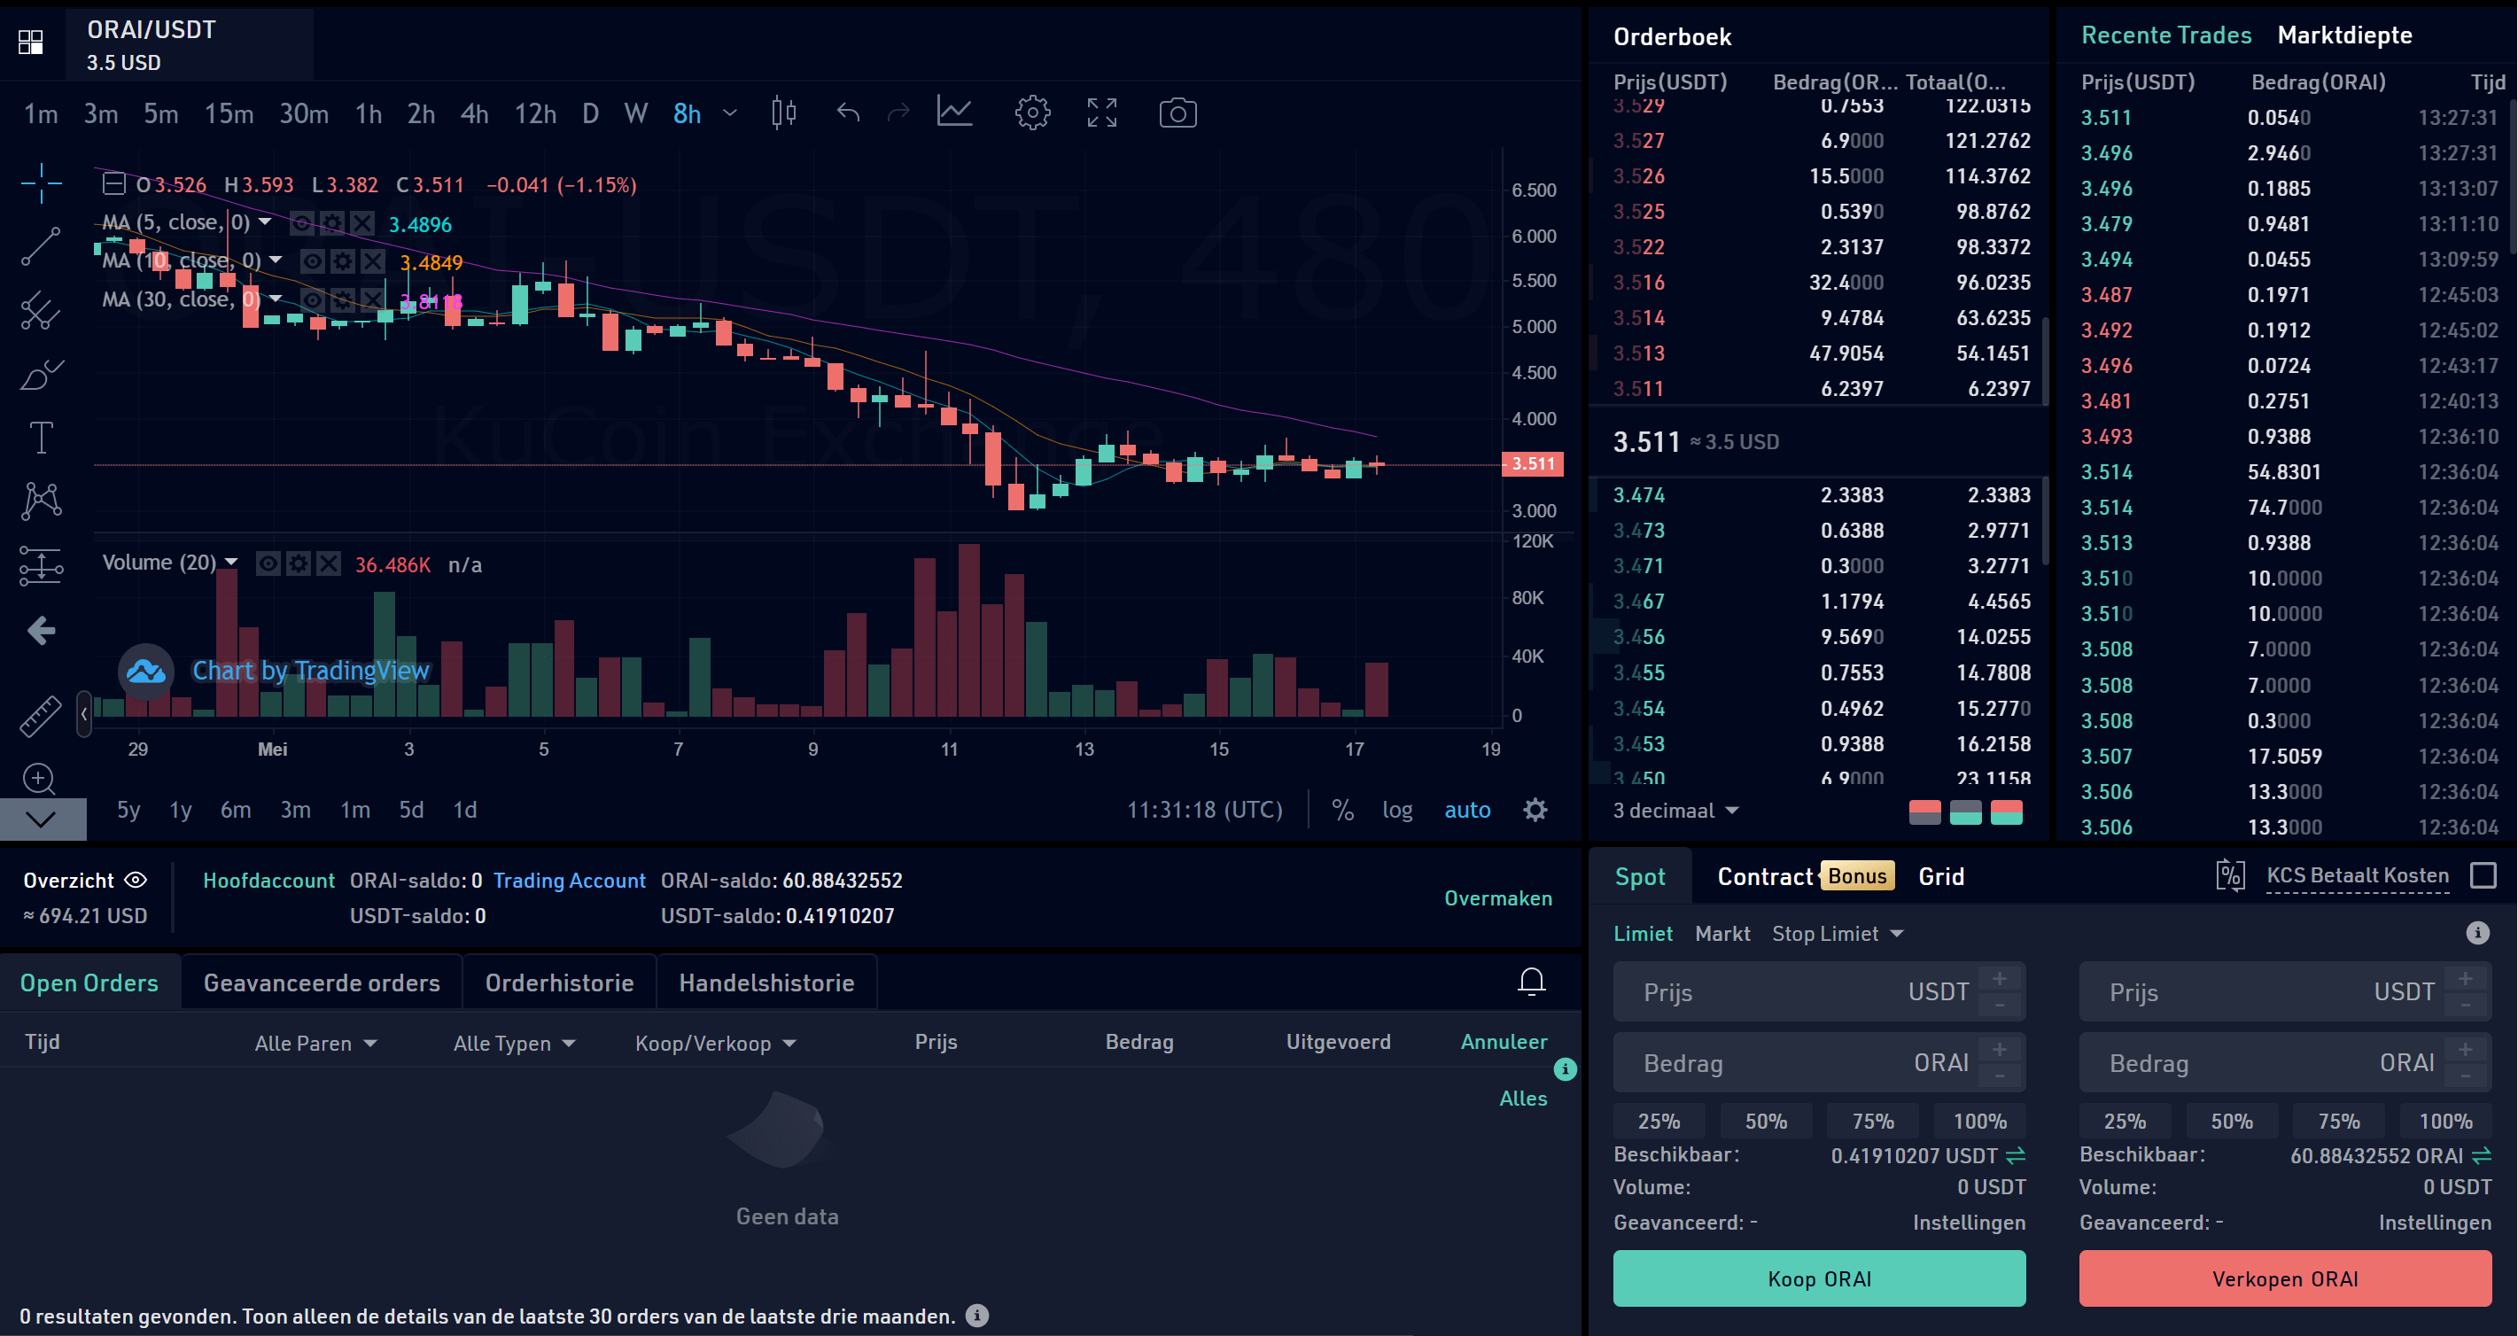Select the ruler measurement tool
Image resolution: width=2518 pixels, height=1336 pixels.
click(x=41, y=717)
